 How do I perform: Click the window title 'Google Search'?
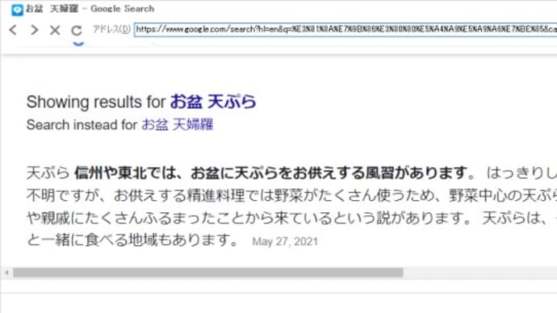(122, 9)
